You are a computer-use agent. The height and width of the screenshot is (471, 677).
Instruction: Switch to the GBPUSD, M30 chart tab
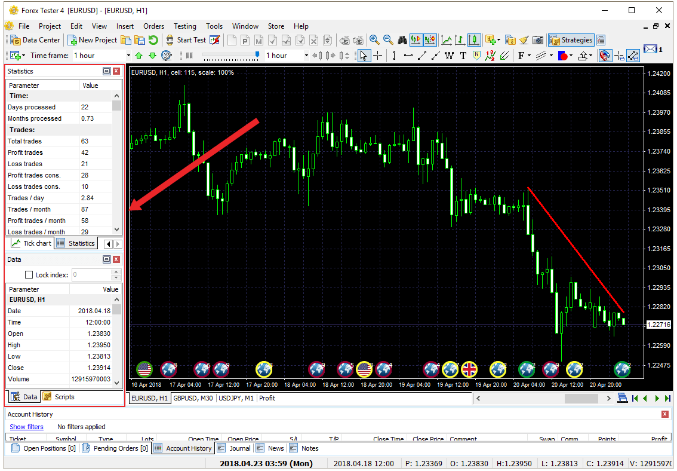tap(193, 398)
